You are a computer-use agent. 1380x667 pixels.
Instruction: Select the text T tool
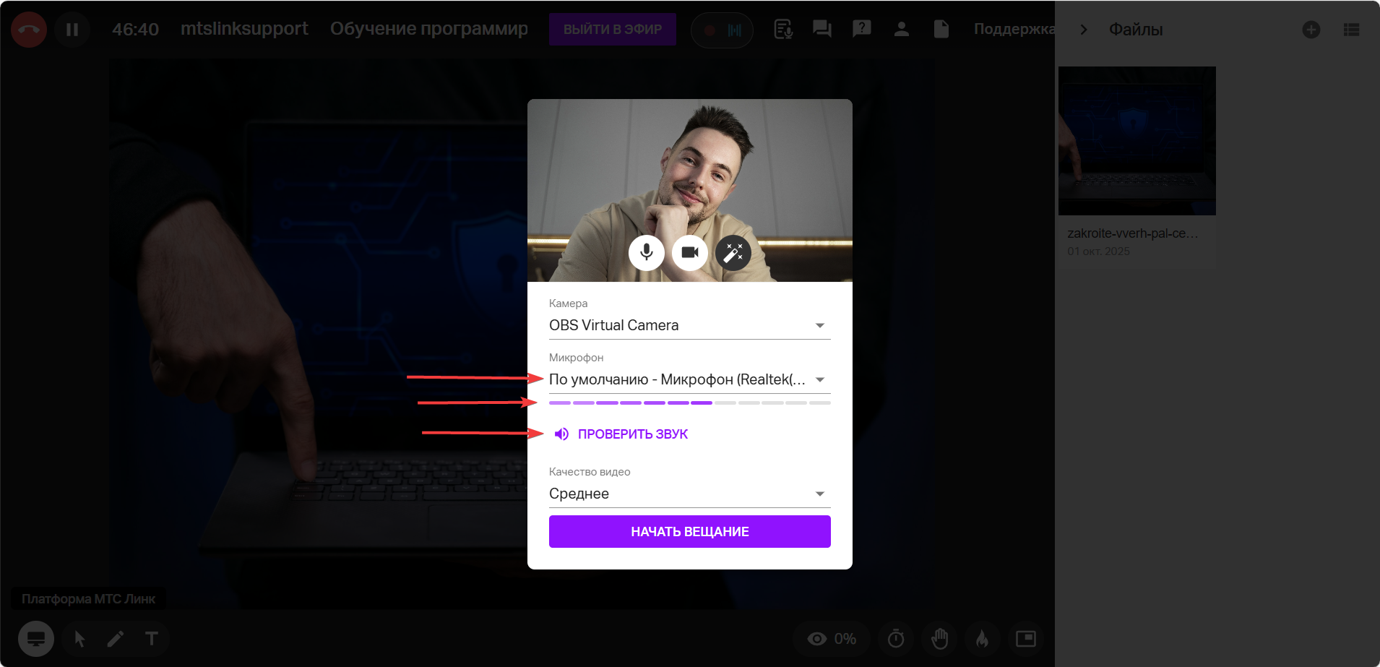151,639
